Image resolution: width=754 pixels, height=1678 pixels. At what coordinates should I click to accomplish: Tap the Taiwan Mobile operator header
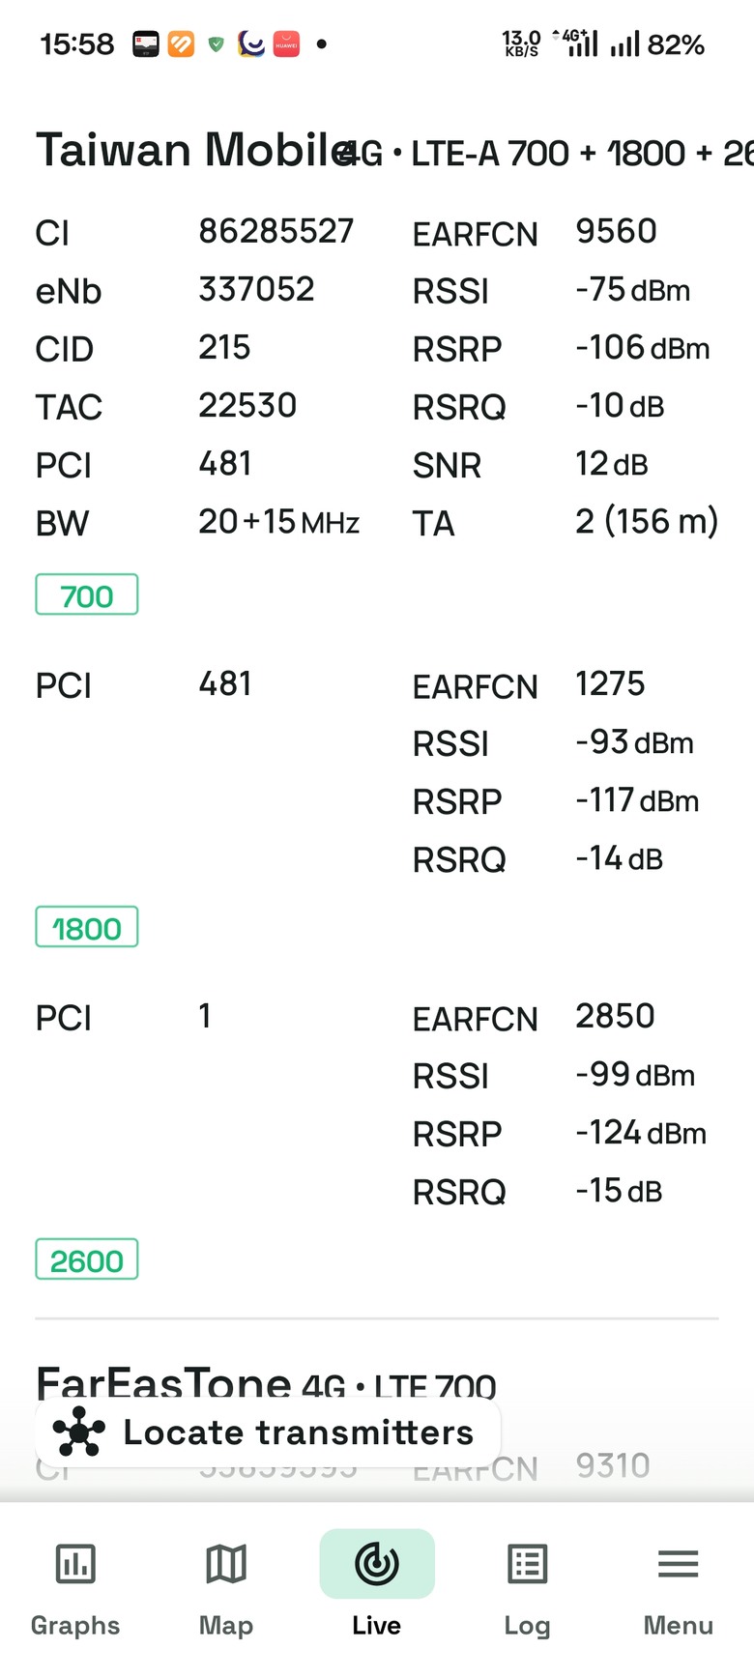[193, 150]
